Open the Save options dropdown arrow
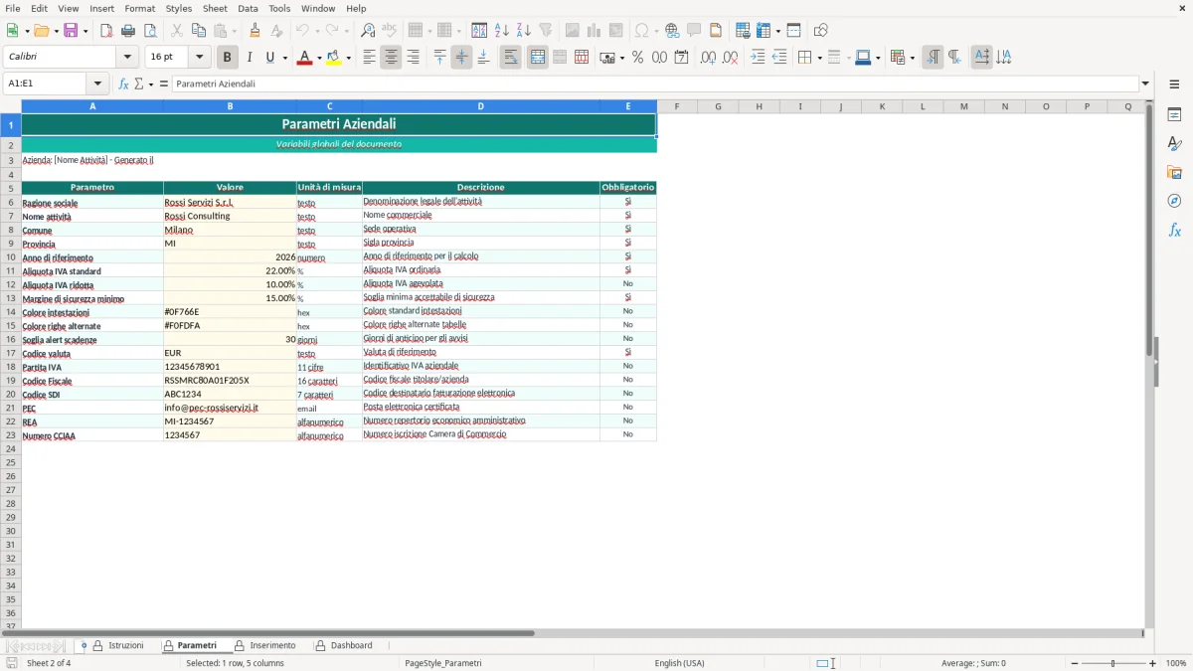 [85, 31]
